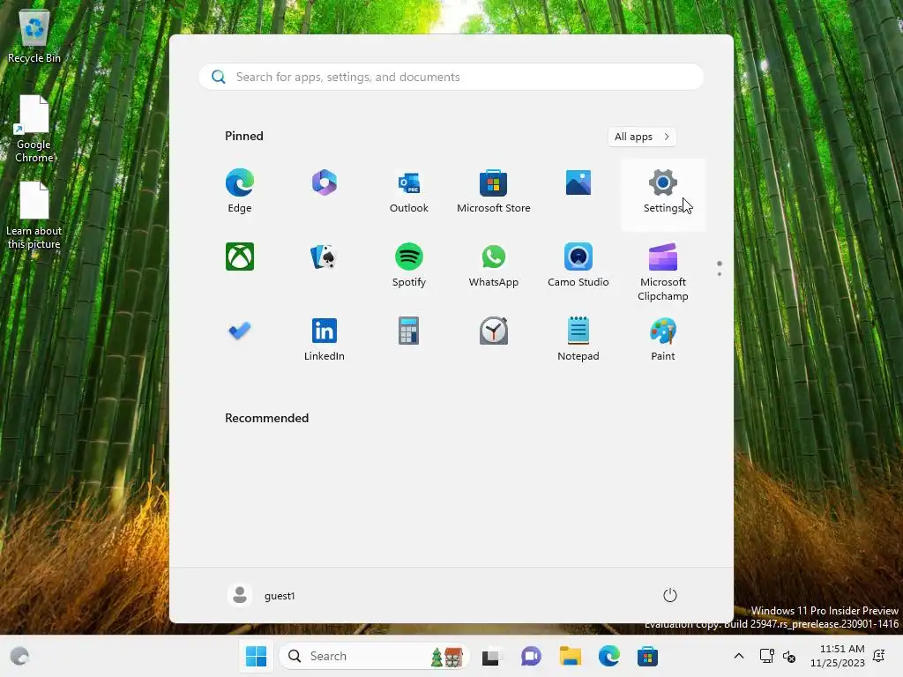
Task: Open clock and date 11:51 AM
Action: [838, 656]
